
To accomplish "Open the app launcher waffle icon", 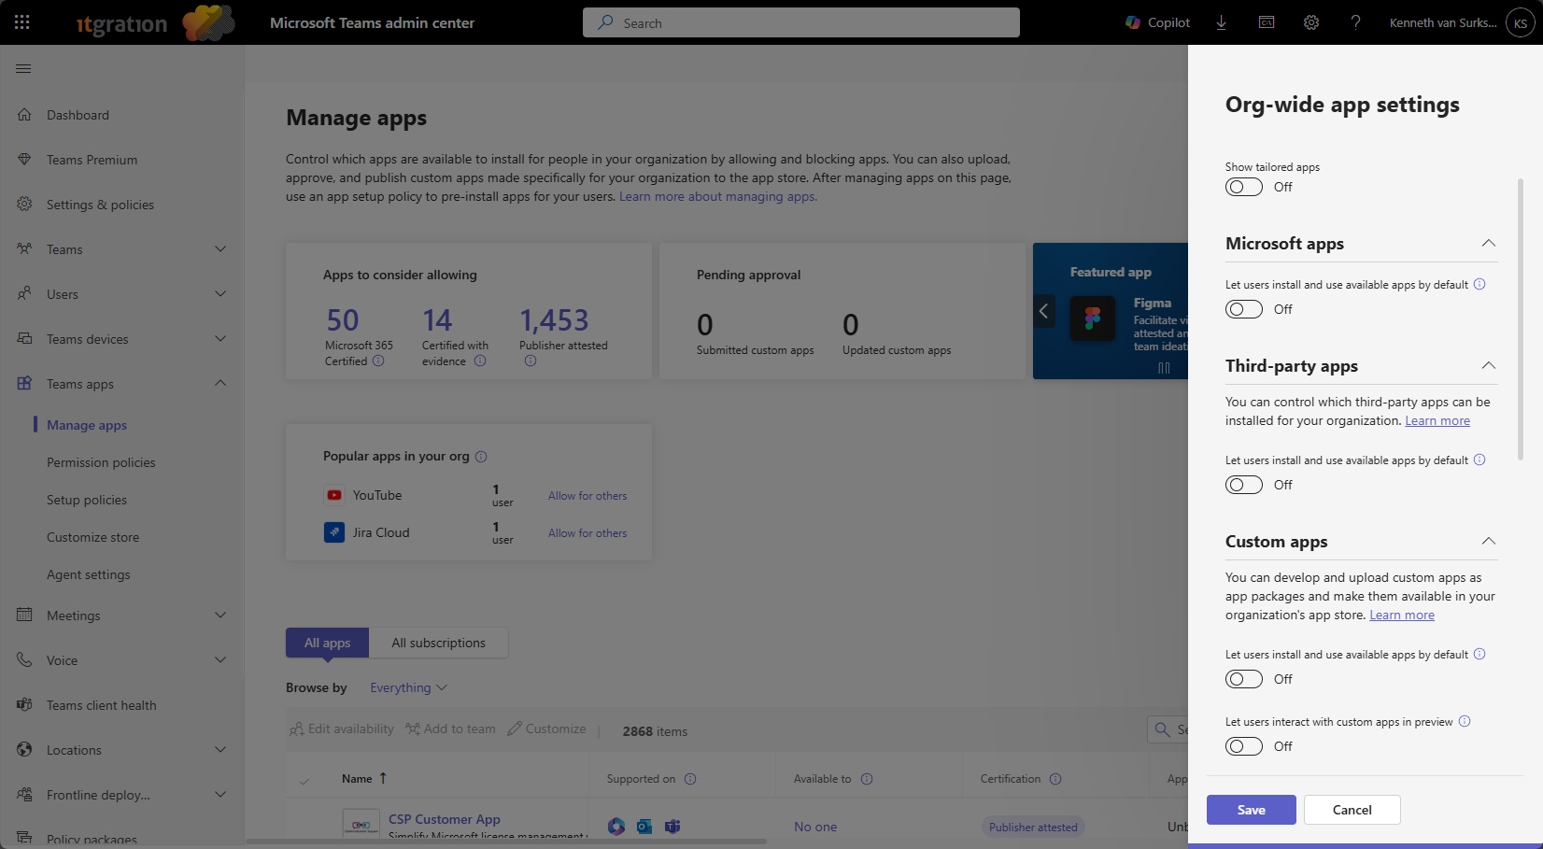I will [x=22, y=22].
